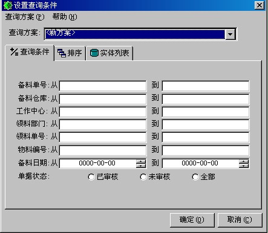
Task: Click the 备料单号 from input field
Action: coord(103,86)
